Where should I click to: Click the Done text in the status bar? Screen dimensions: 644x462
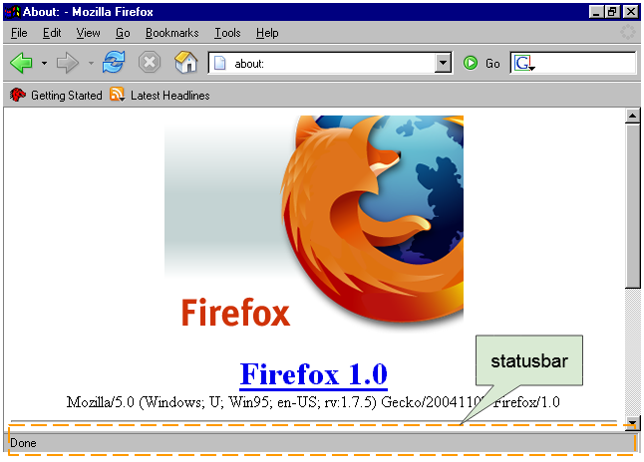(23, 443)
